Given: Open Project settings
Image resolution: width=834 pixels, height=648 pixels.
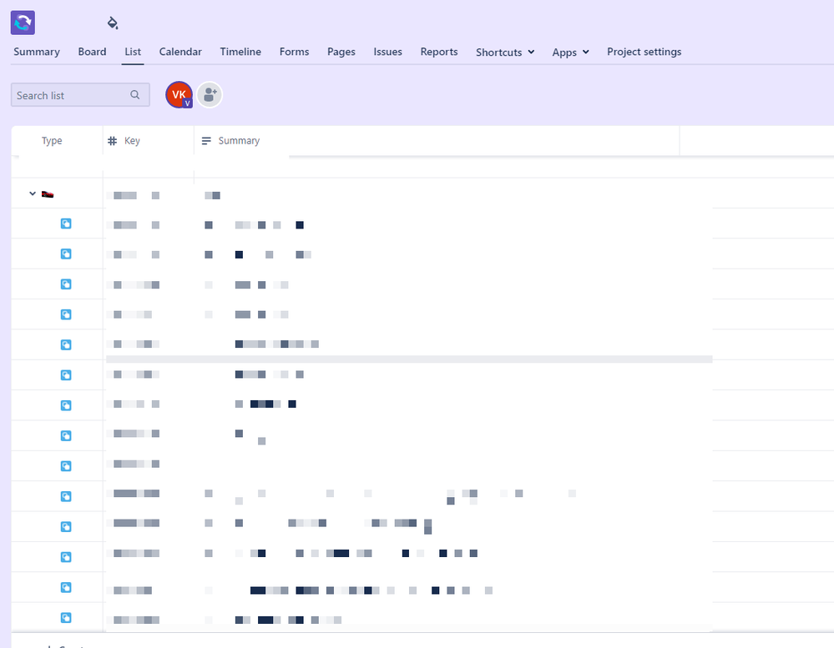Looking at the screenshot, I should pyautogui.click(x=644, y=52).
